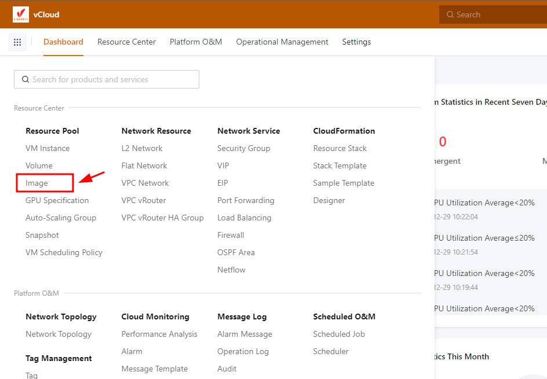Image resolution: width=547 pixels, height=379 pixels.
Task: Switch to the Dashboard tab
Action: click(63, 42)
